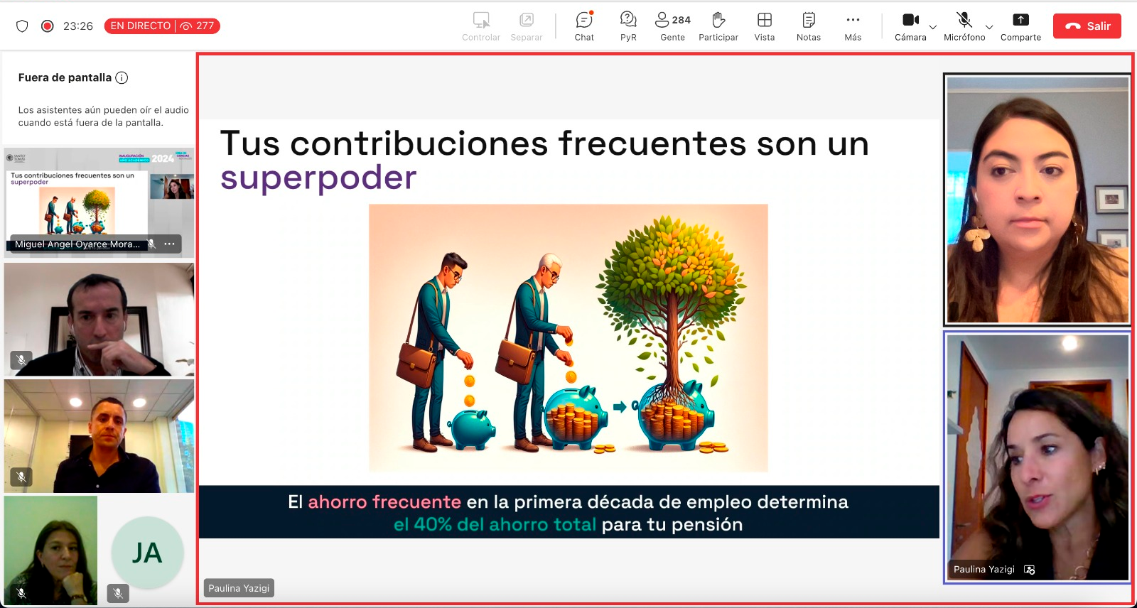The height and width of the screenshot is (608, 1137).
Task: Toggle the Cámara on or off
Action: tap(910, 26)
